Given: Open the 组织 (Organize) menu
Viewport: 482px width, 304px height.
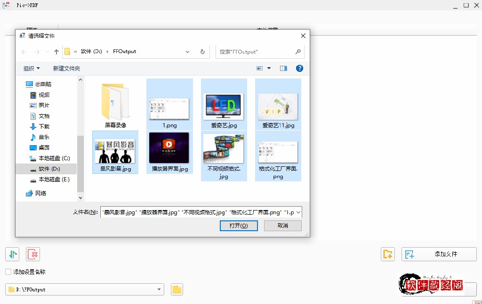Looking at the screenshot, I should pos(31,68).
